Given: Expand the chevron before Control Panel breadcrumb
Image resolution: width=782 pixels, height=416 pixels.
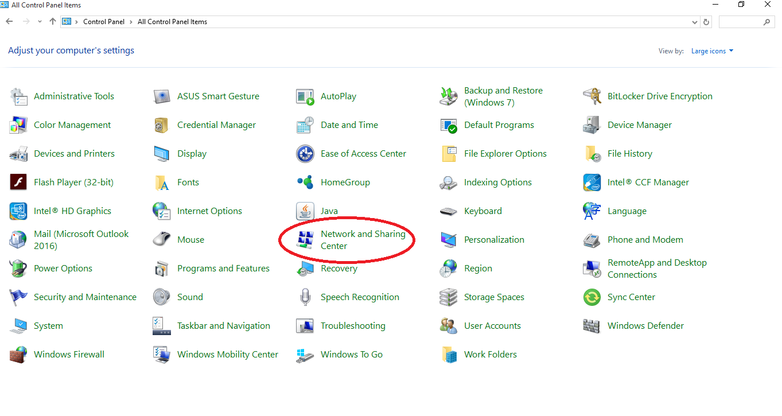Looking at the screenshot, I should pyautogui.click(x=76, y=22).
